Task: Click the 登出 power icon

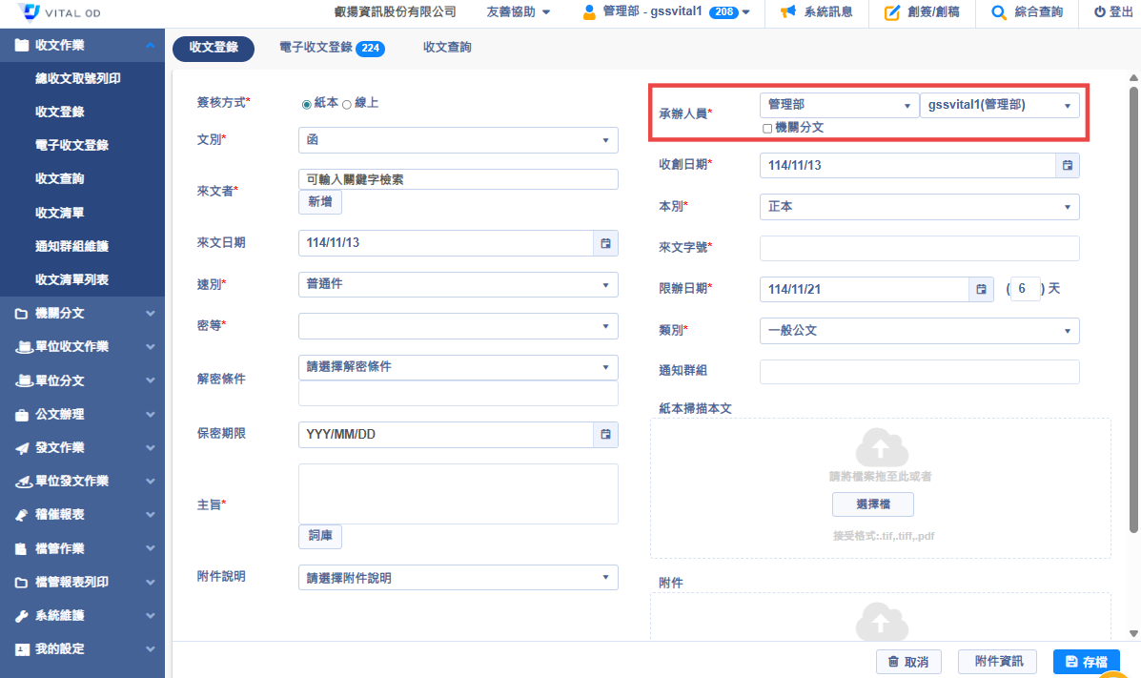Action: point(1100,12)
